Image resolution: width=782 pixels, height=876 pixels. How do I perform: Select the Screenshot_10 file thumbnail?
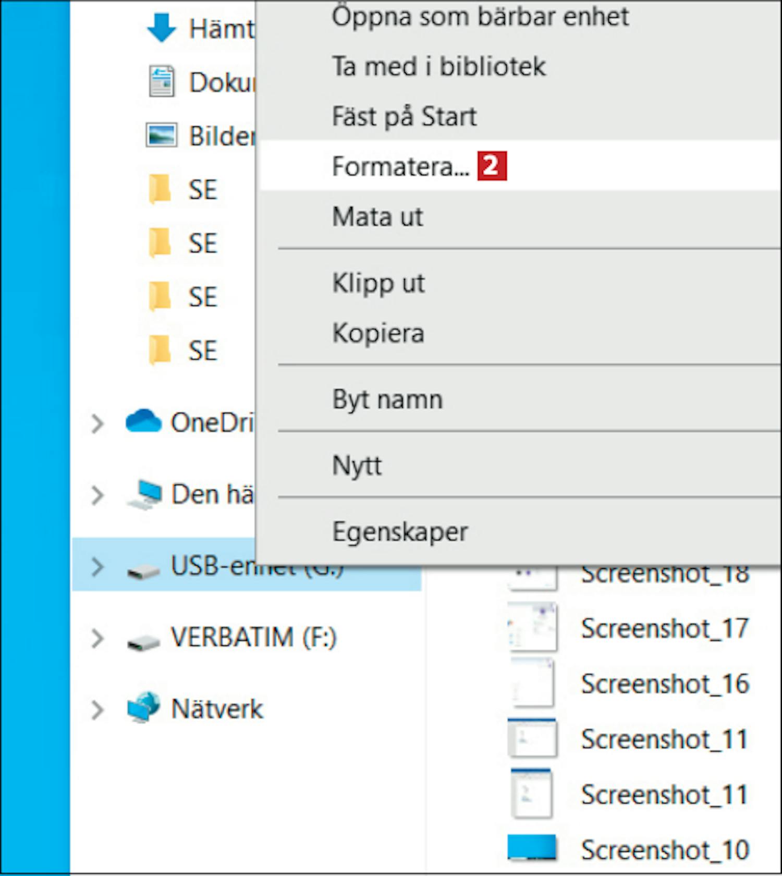(532, 848)
